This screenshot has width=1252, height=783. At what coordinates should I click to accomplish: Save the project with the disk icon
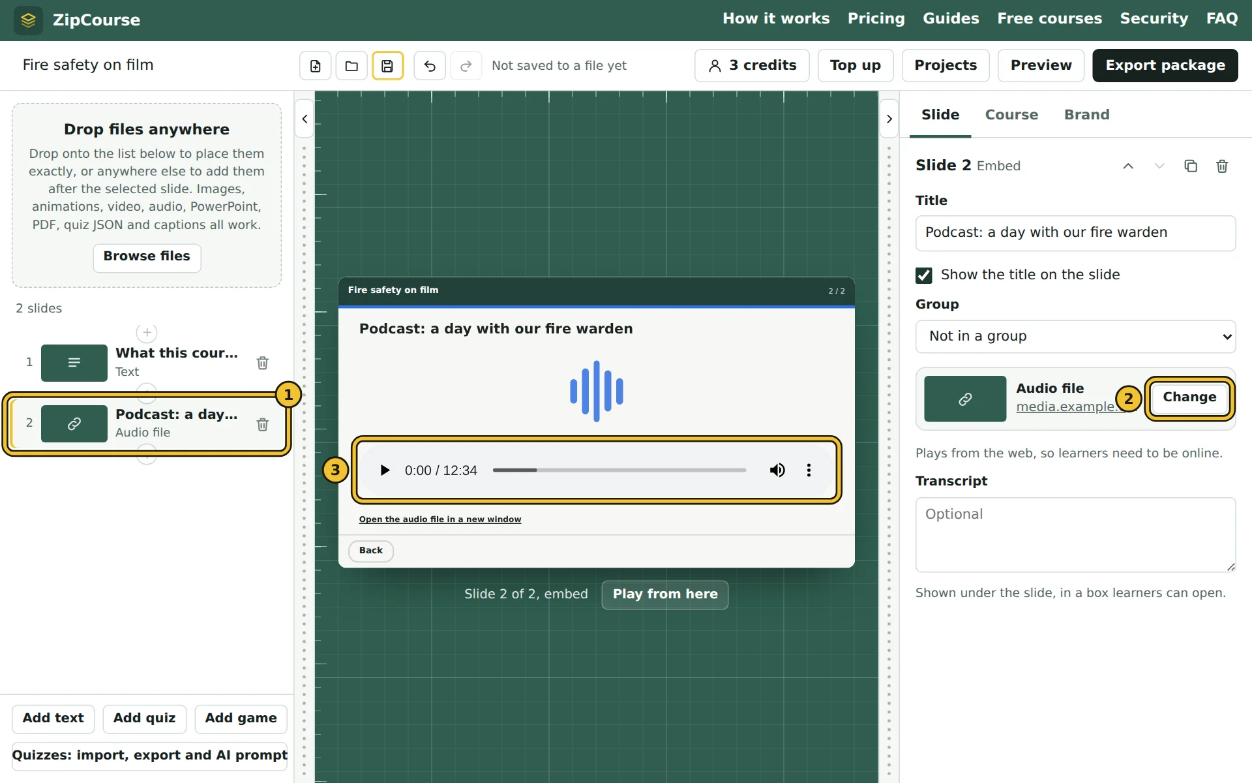point(387,66)
